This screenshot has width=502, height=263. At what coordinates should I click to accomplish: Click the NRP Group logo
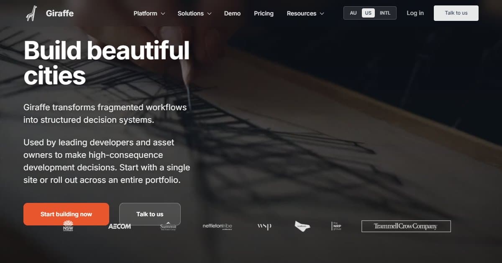click(x=337, y=226)
